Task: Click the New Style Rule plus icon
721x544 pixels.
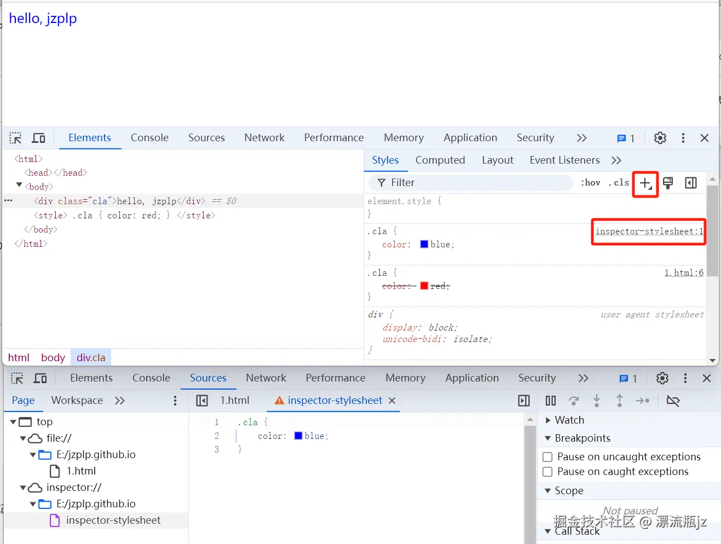Action: pyautogui.click(x=645, y=183)
